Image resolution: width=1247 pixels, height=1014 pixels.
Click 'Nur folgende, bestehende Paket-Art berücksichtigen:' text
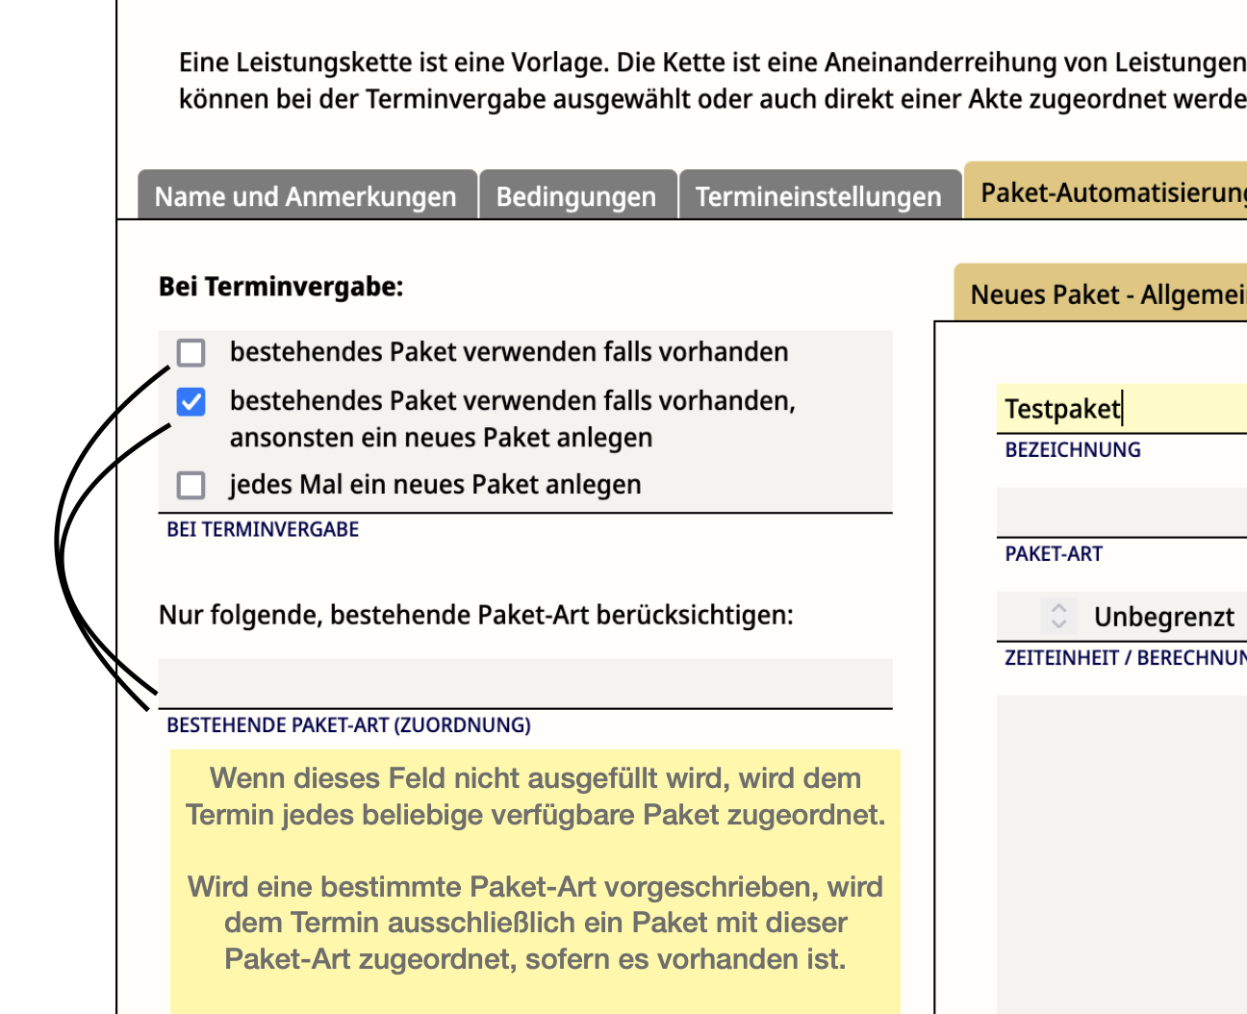pyautogui.click(x=476, y=615)
